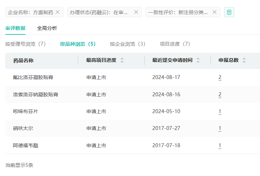Viewport: 260px width, 176px height.
Task: Switch to the 全局分析 tab
Action: [47, 28]
